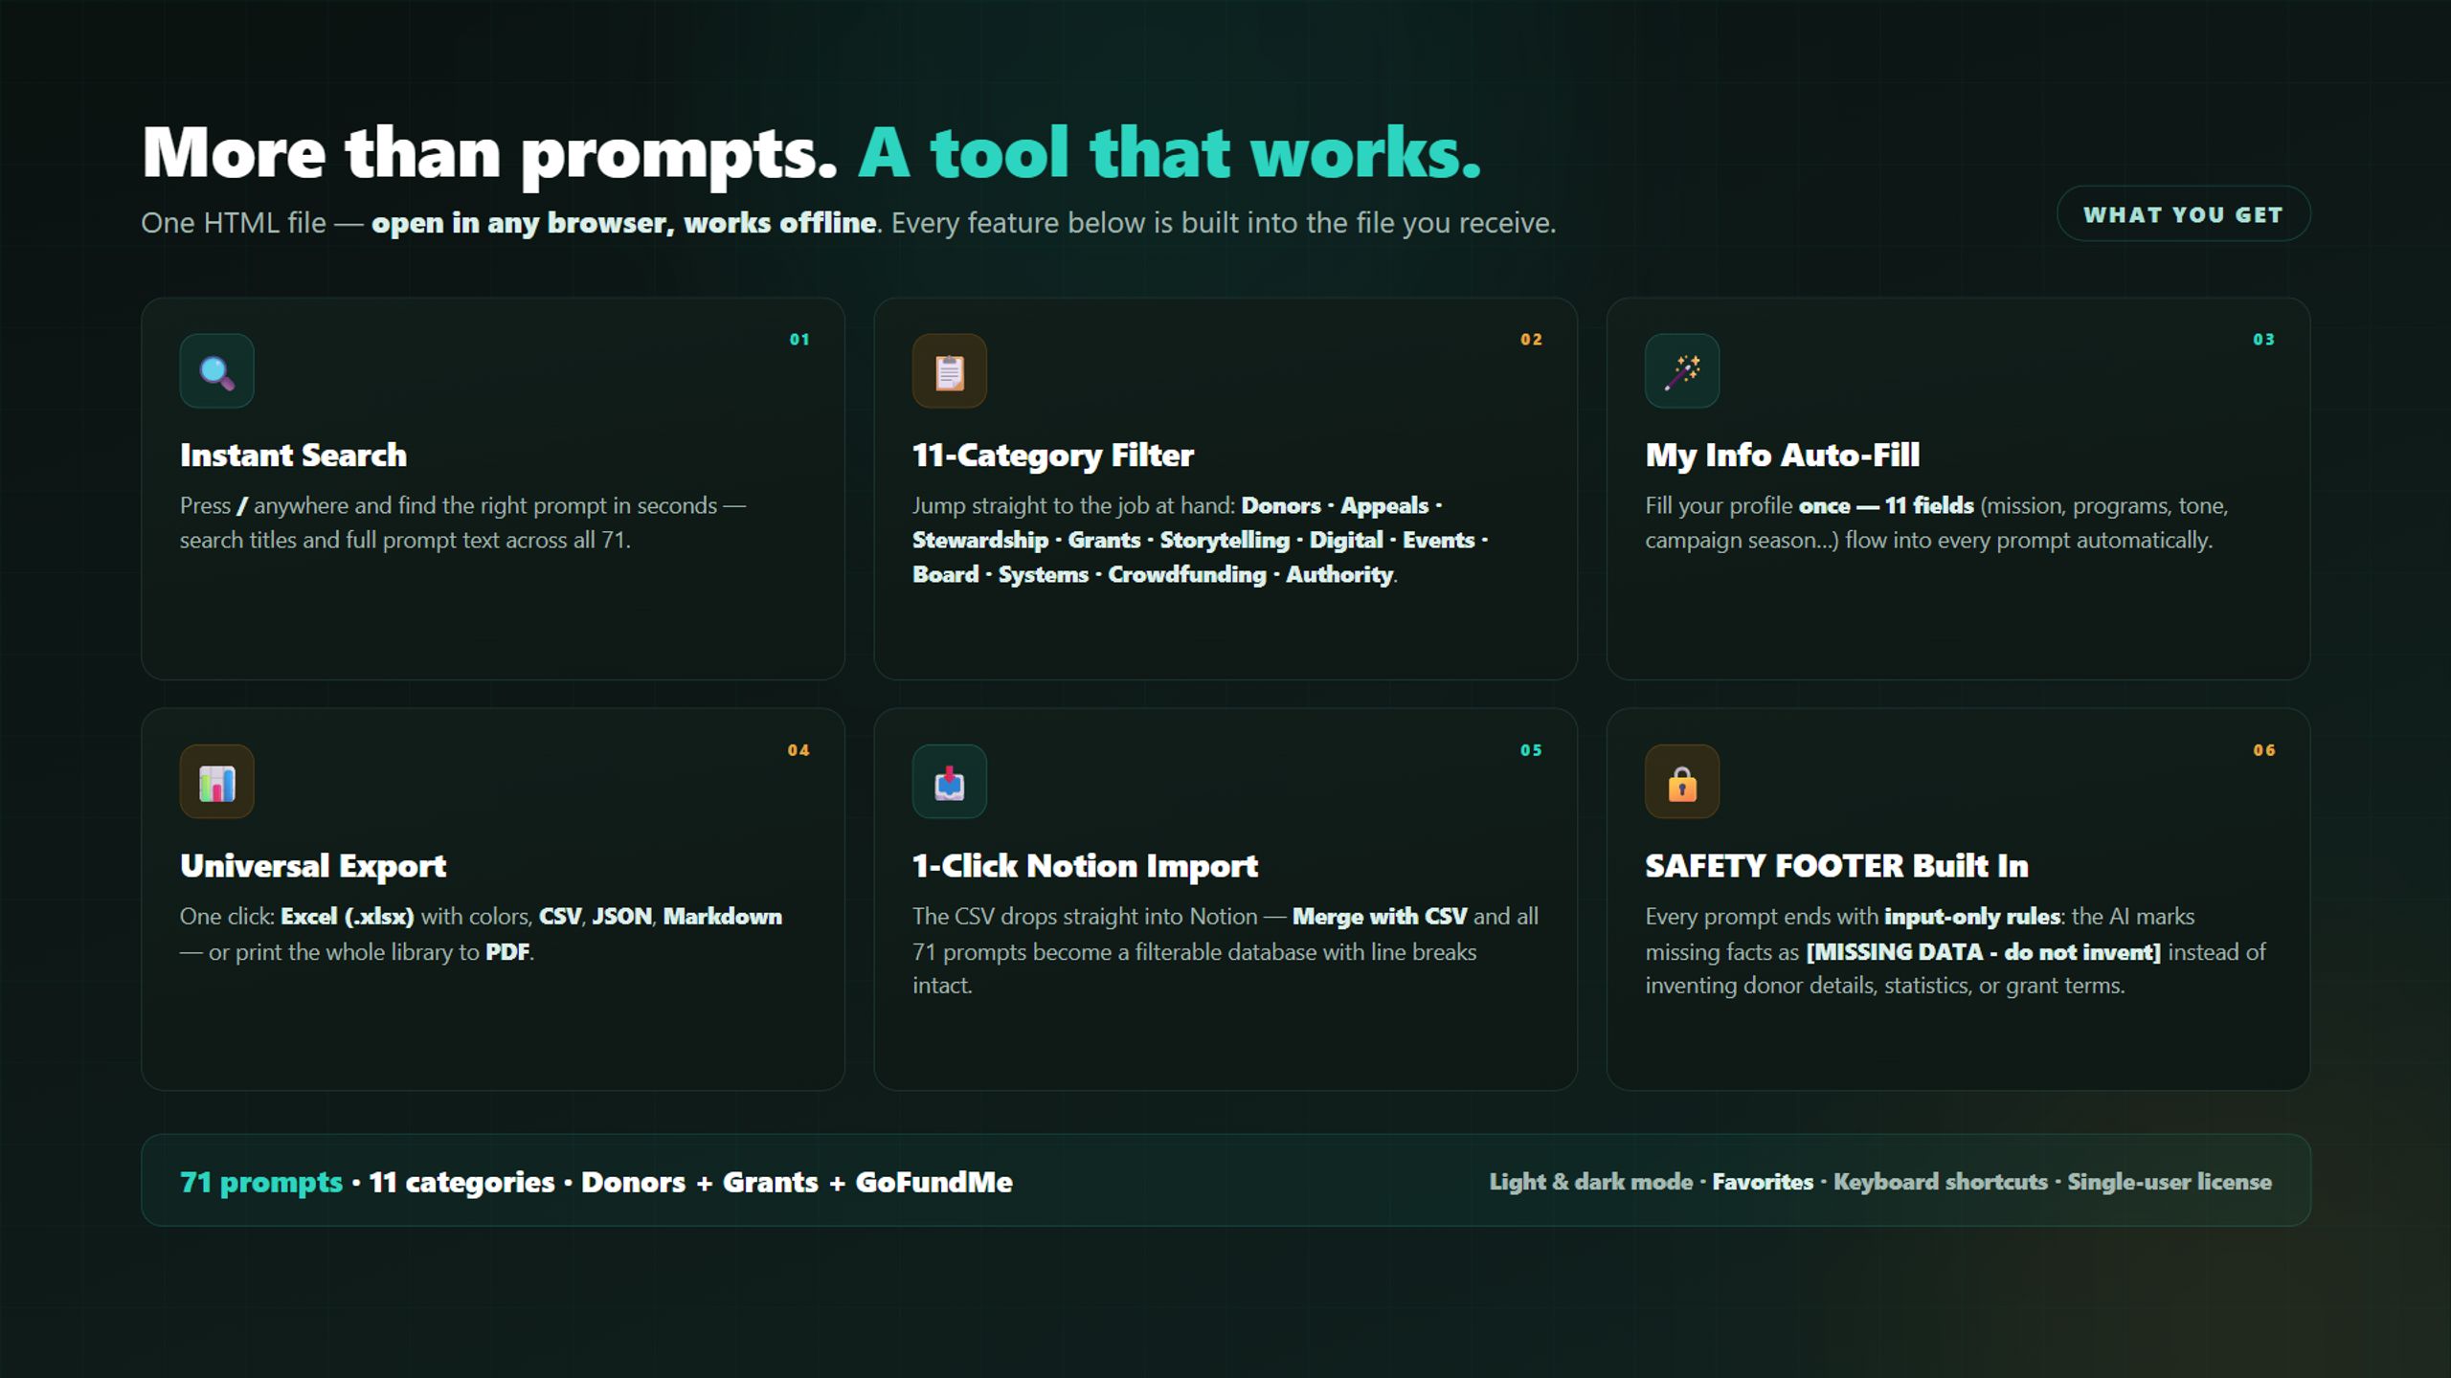Viewport: 2451px width, 1378px height.
Task: Click 'Excel (.xlsx)' in Universal Export card
Action: 347,917
